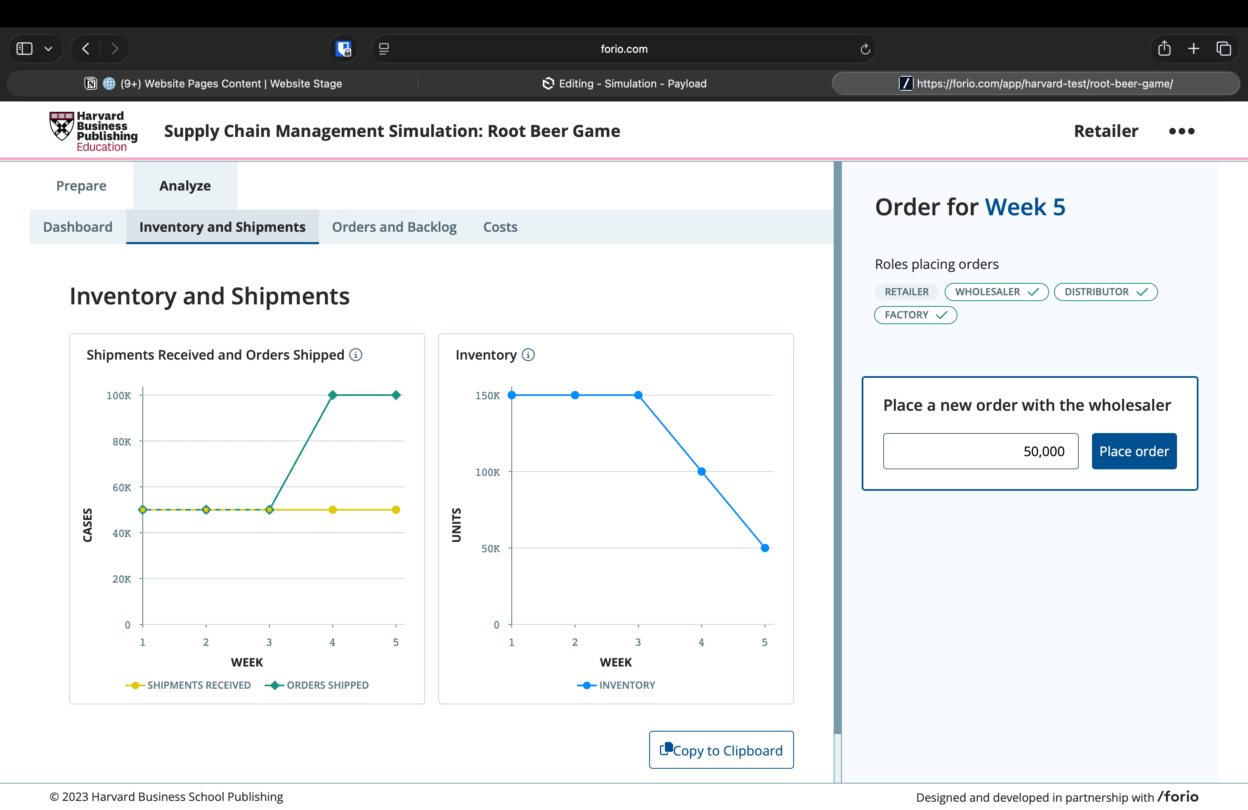Click the Copy to Clipboard button
This screenshot has width=1248, height=810.
(721, 750)
